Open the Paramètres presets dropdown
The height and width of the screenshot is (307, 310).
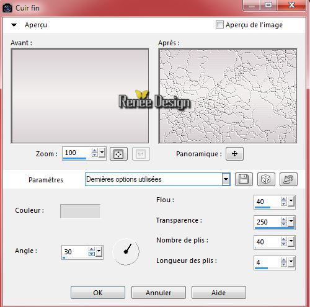226,179
